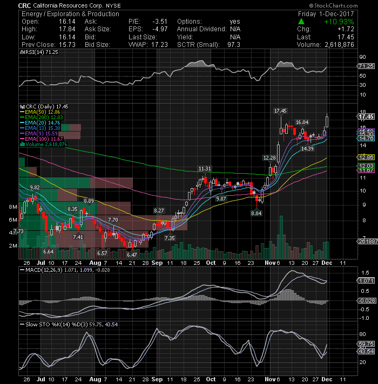The height and width of the screenshot is (384, 378).
Task: Click the header Volume value 2,618,876
Action: [339, 45]
